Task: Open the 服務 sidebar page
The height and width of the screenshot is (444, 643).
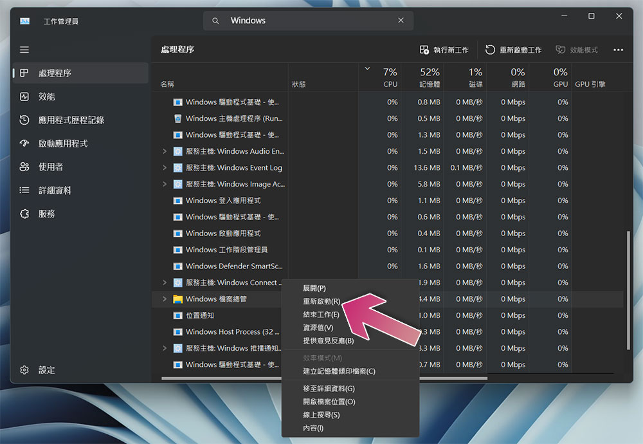Action: pos(80,214)
